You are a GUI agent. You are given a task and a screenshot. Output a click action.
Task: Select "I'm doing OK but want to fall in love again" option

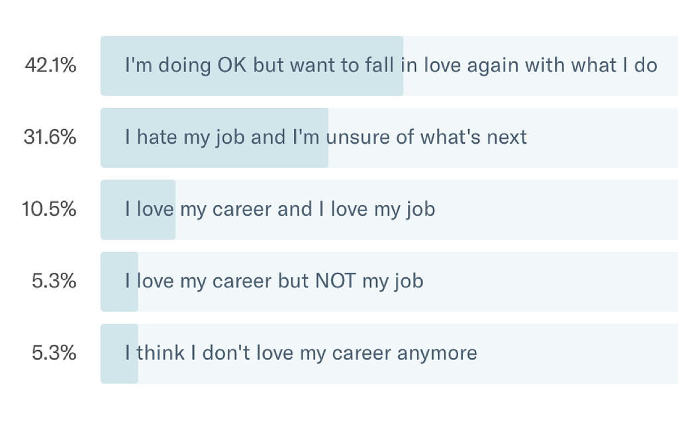click(x=391, y=66)
